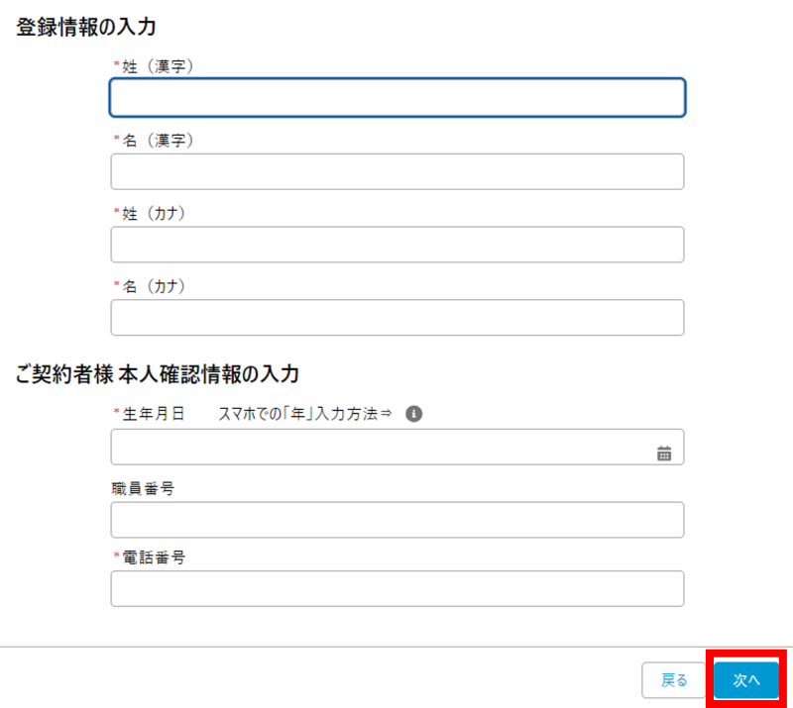This screenshot has width=793, height=708.
Task: Click the info icon beside 入力方法
Action: pos(415,414)
